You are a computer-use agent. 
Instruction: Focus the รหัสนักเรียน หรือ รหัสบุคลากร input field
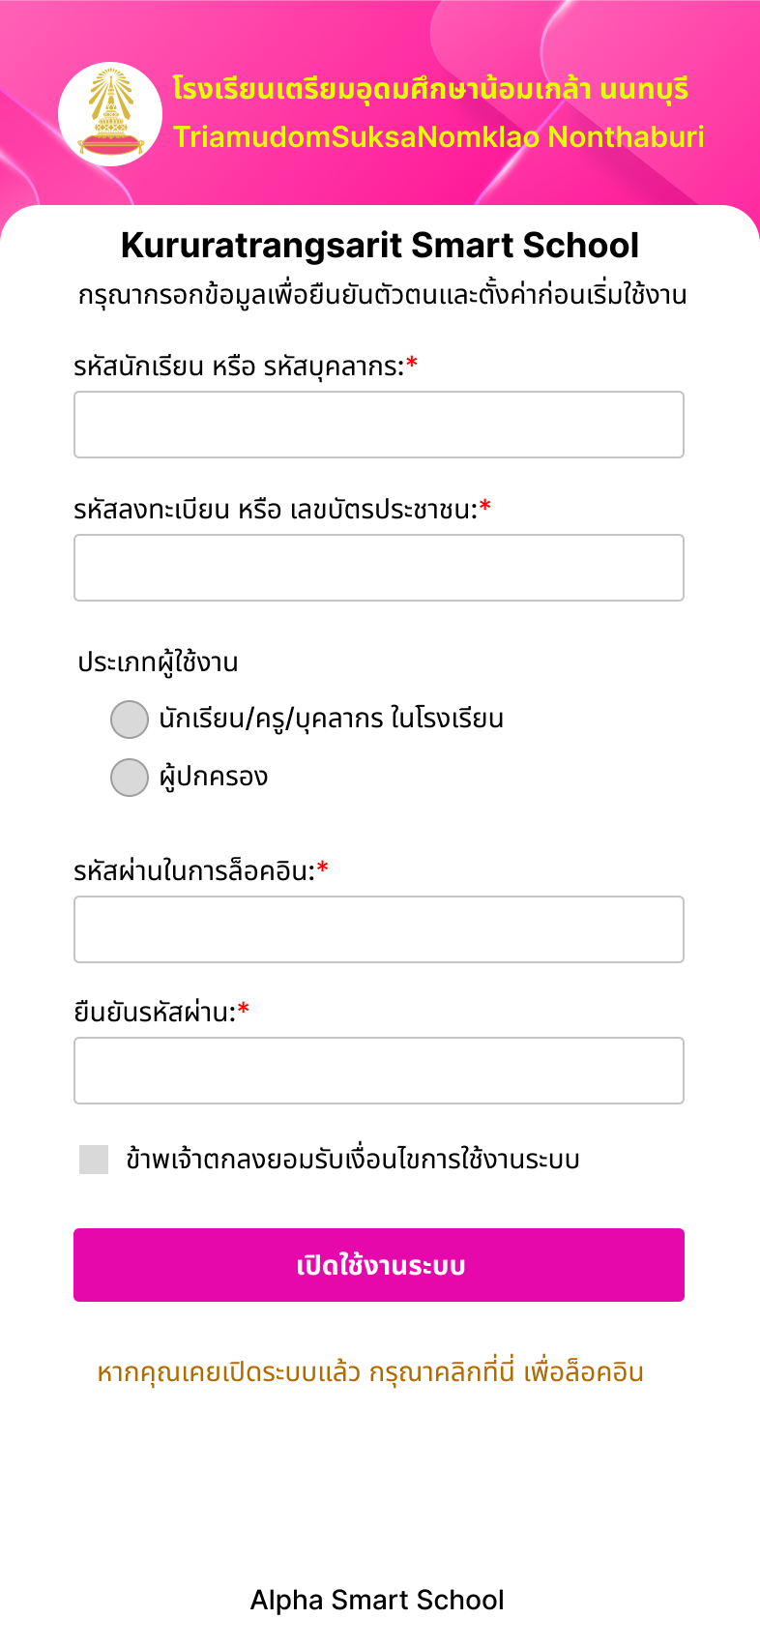(379, 425)
